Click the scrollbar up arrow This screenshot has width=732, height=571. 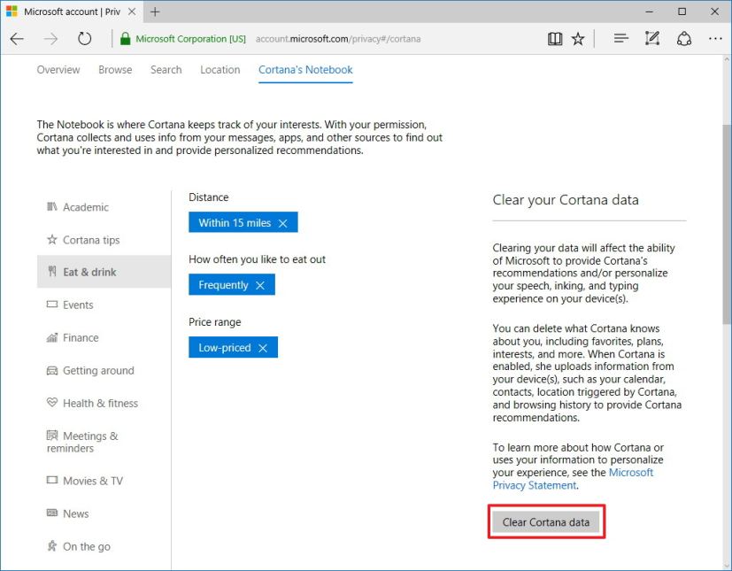tap(727, 60)
